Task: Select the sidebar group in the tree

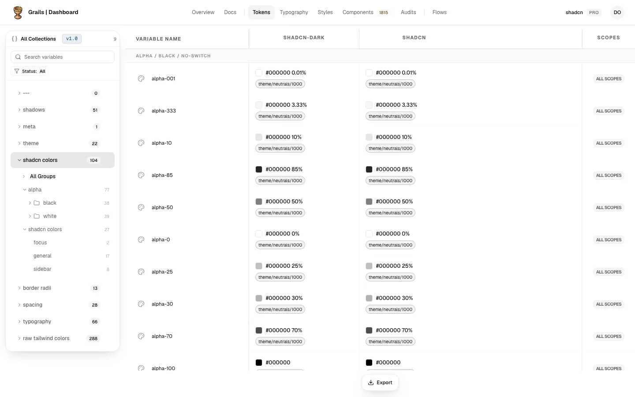Action: pos(42,269)
